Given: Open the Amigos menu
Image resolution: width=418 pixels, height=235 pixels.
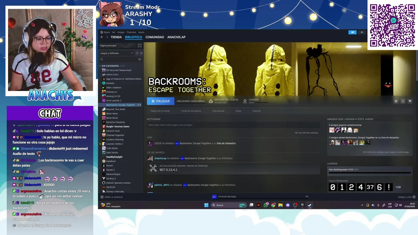Looking at the screenshot, I should pos(121,32).
